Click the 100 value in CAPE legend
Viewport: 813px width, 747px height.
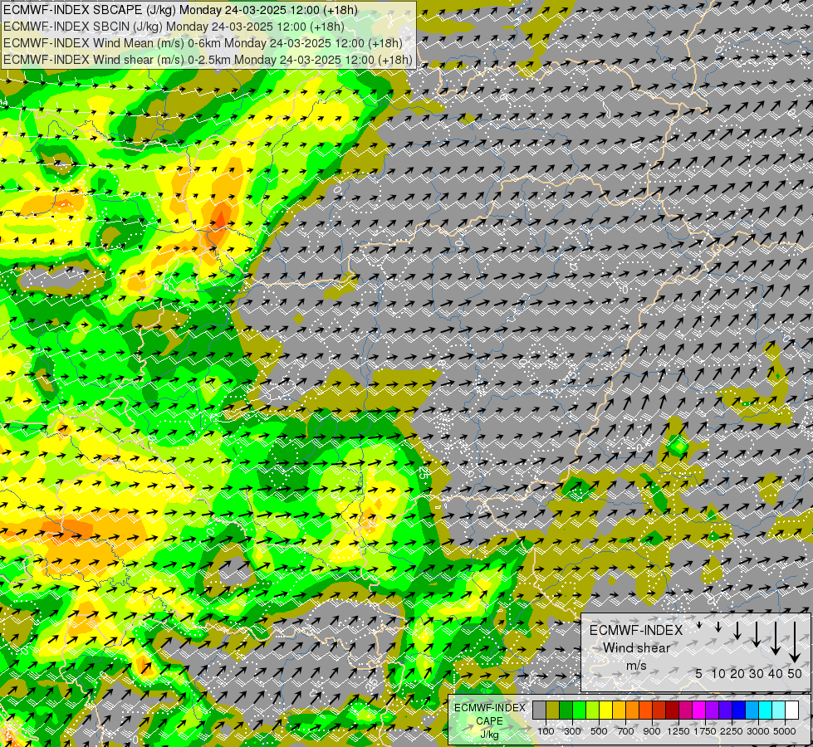pos(546,731)
